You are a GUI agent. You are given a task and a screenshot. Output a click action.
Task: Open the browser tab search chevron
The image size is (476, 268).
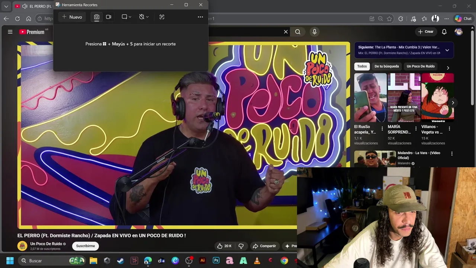point(6,6)
